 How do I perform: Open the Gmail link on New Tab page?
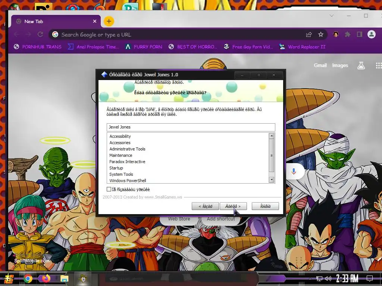click(320, 65)
